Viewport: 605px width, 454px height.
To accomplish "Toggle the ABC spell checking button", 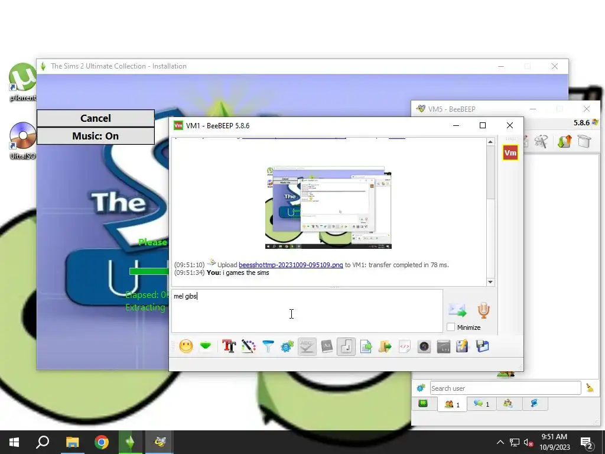I will pos(307,346).
